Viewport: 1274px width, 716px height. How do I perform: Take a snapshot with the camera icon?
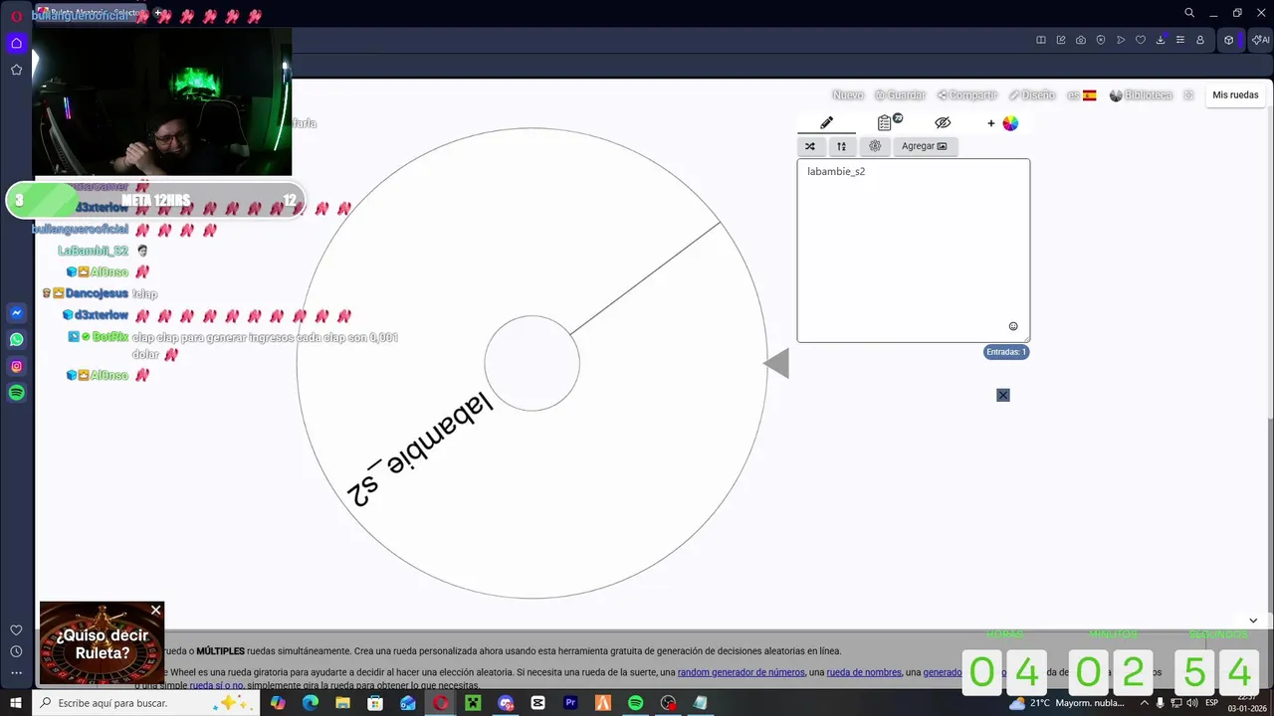1081,41
